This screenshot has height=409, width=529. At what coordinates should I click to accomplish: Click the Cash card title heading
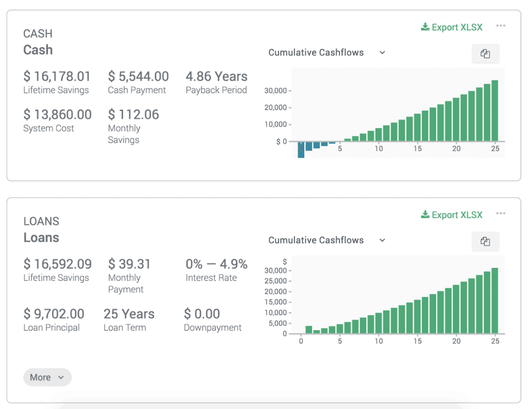click(x=38, y=50)
